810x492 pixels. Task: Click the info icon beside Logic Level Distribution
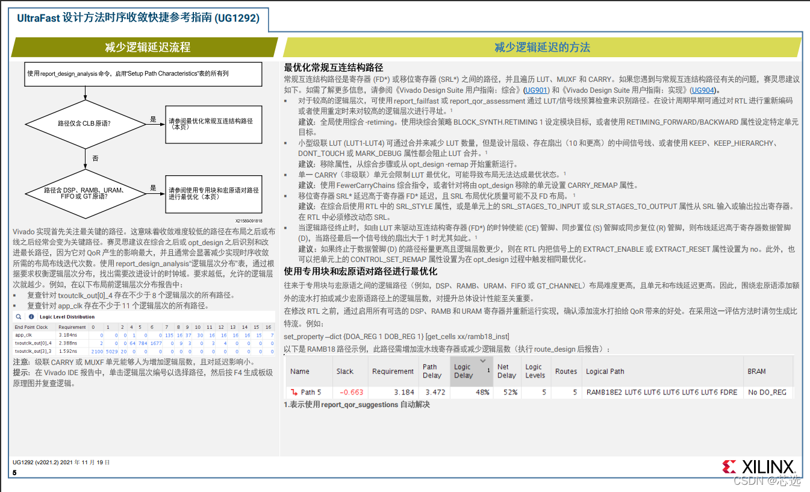coord(31,317)
